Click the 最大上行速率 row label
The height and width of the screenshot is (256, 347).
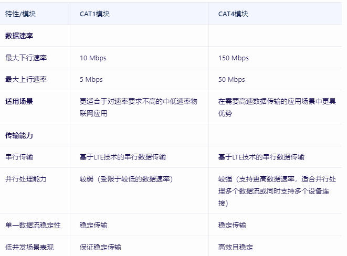click(26, 80)
